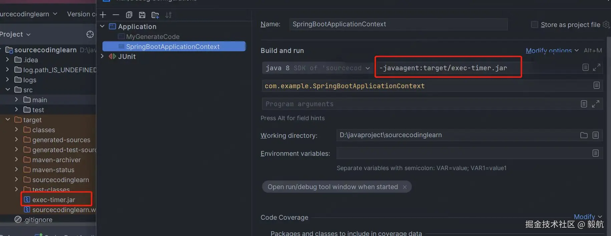Click the locate target icon in Project panel

click(90, 34)
